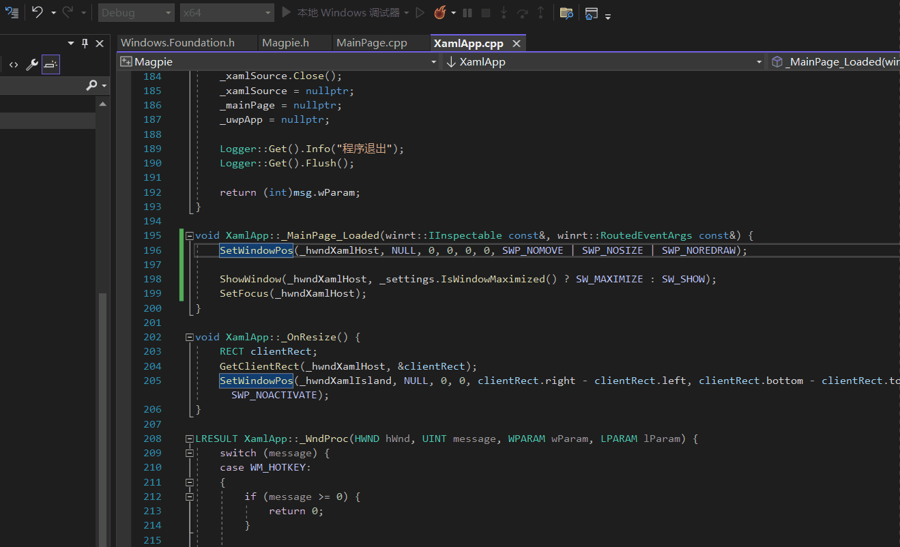Click Start Without Debugging outline play icon

click(x=420, y=12)
